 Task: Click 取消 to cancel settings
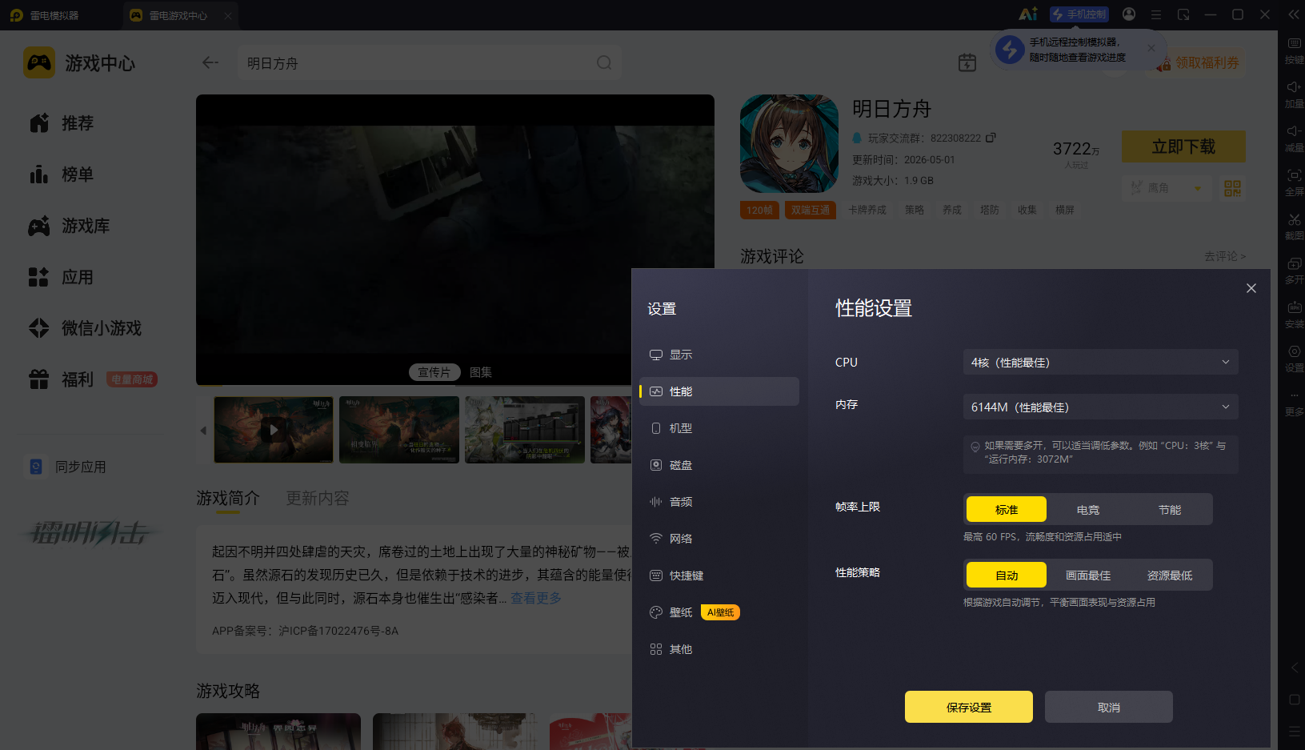[x=1108, y=707]
